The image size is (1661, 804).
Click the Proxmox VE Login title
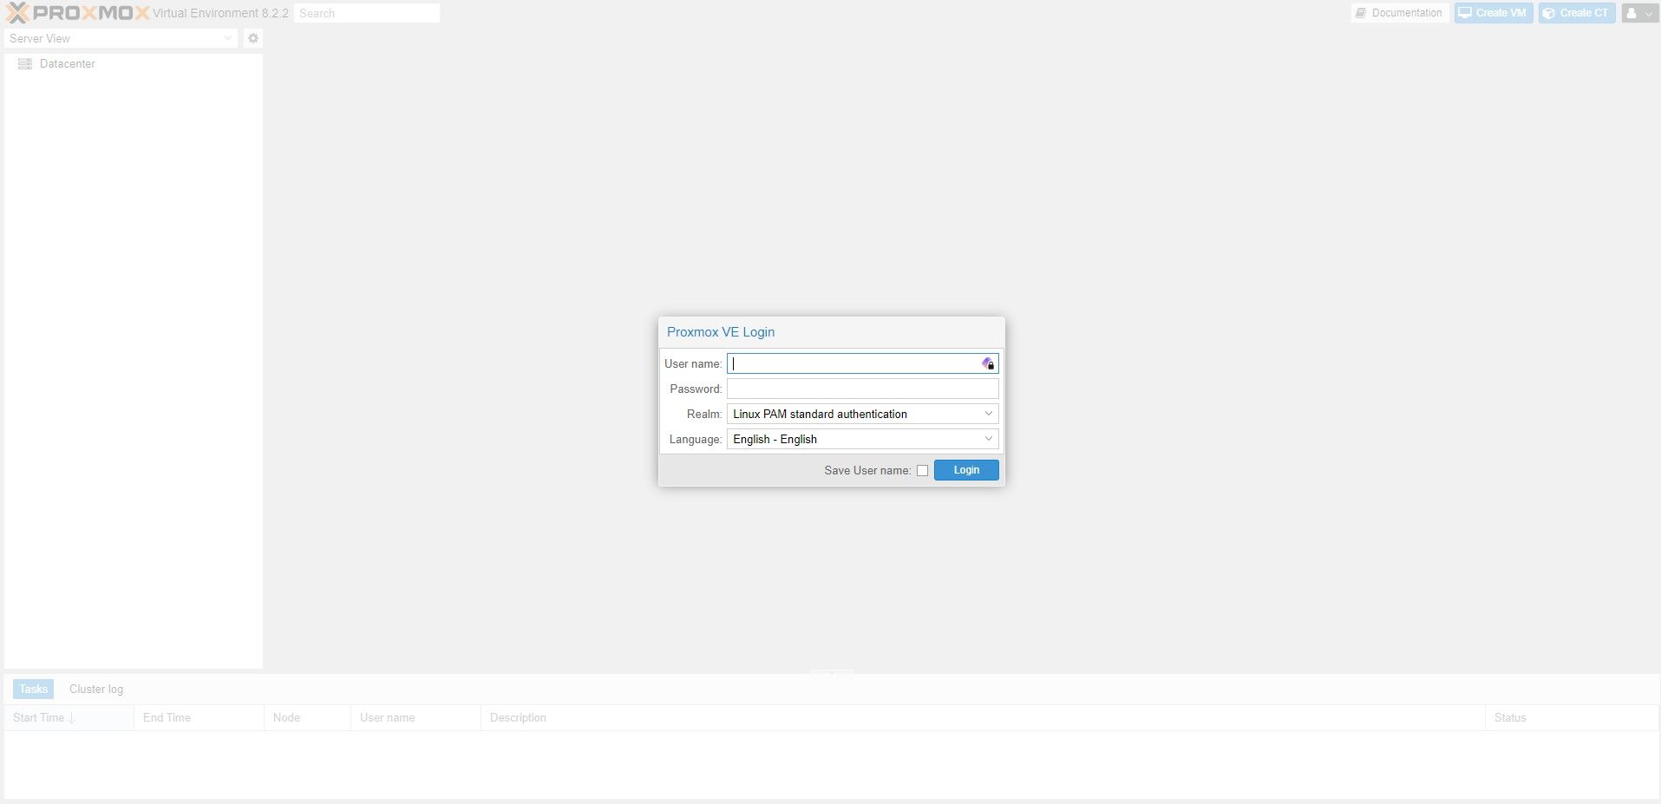click(721, 332)
